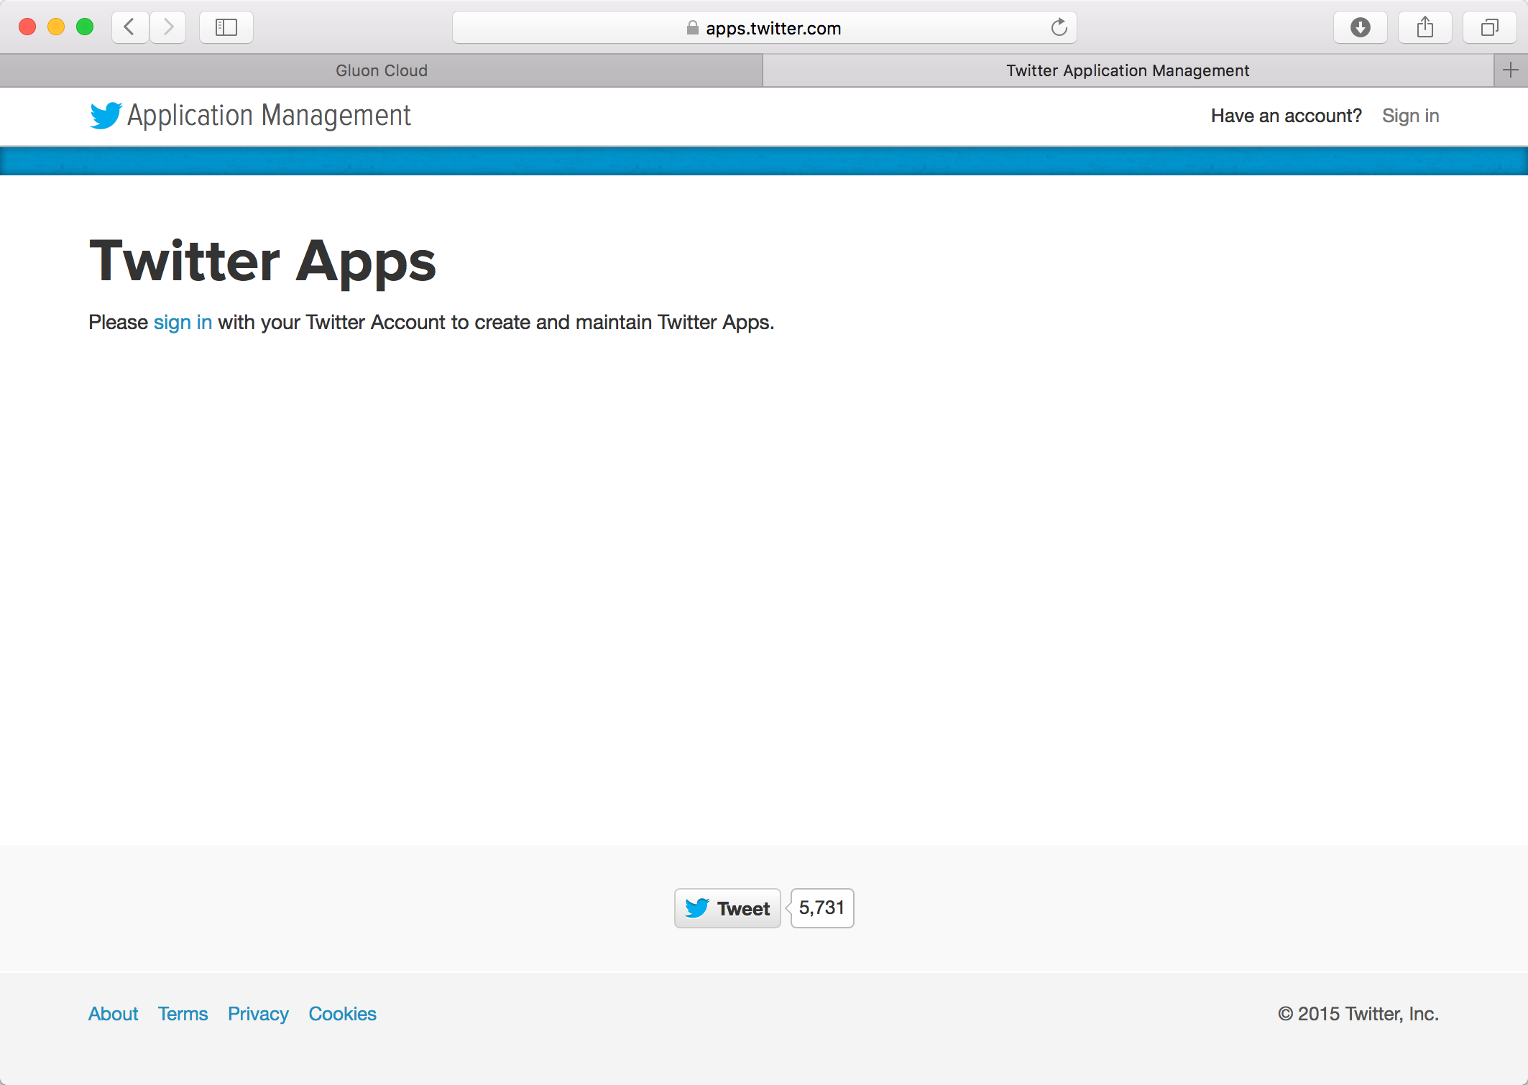
Task: Reload the page with refresh icon
Action: pyautogui.click(x=1059, y=27)
